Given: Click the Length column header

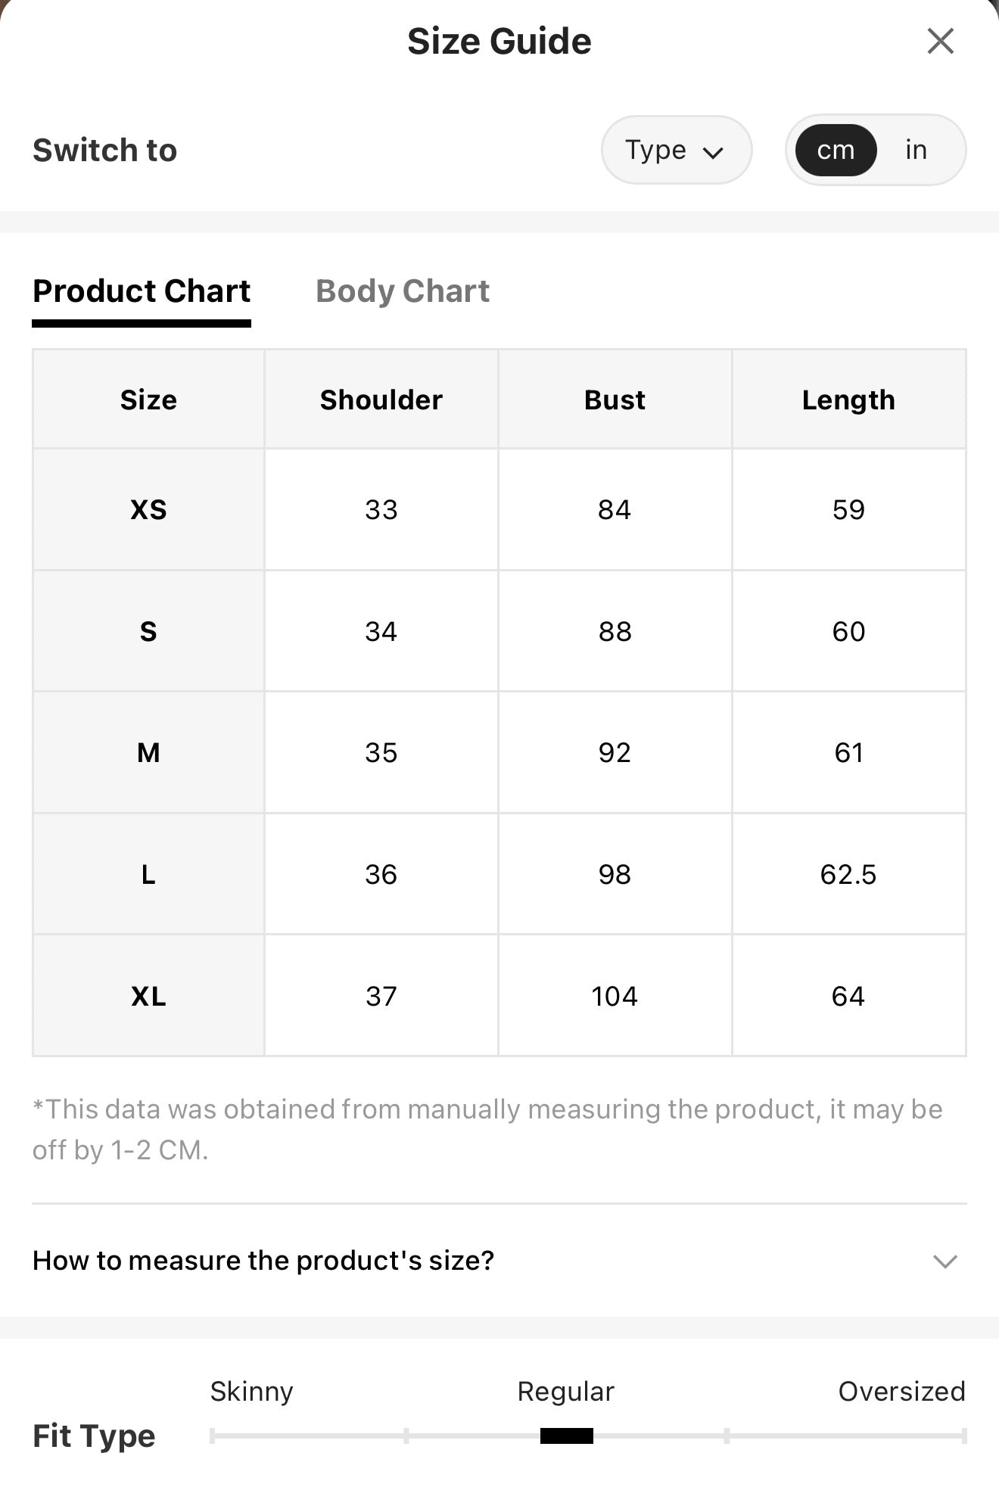Looking at the screenshot, I should point(848,400).
